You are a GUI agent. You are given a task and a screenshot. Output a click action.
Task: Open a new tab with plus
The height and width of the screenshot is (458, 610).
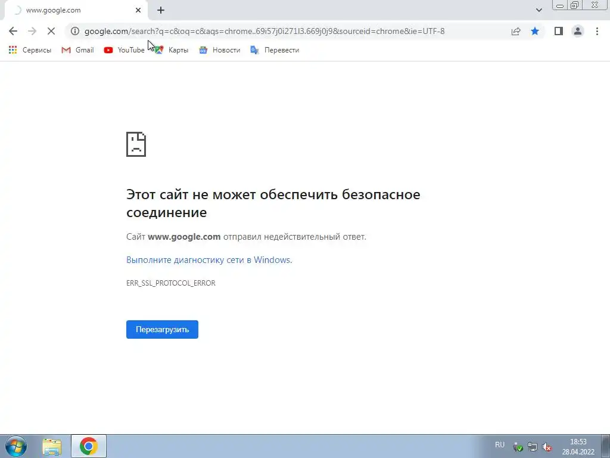(x=161, y=11)
